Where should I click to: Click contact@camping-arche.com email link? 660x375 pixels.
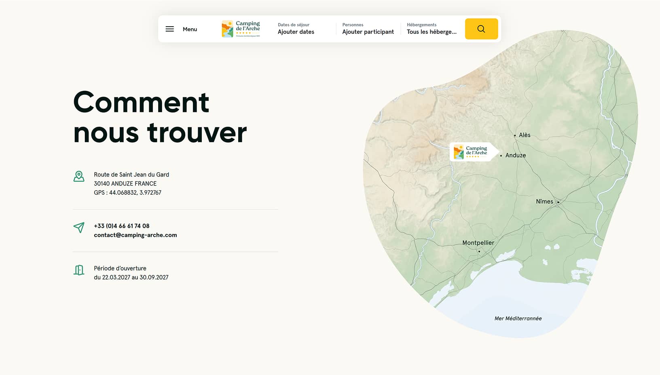tap(135, 235)
